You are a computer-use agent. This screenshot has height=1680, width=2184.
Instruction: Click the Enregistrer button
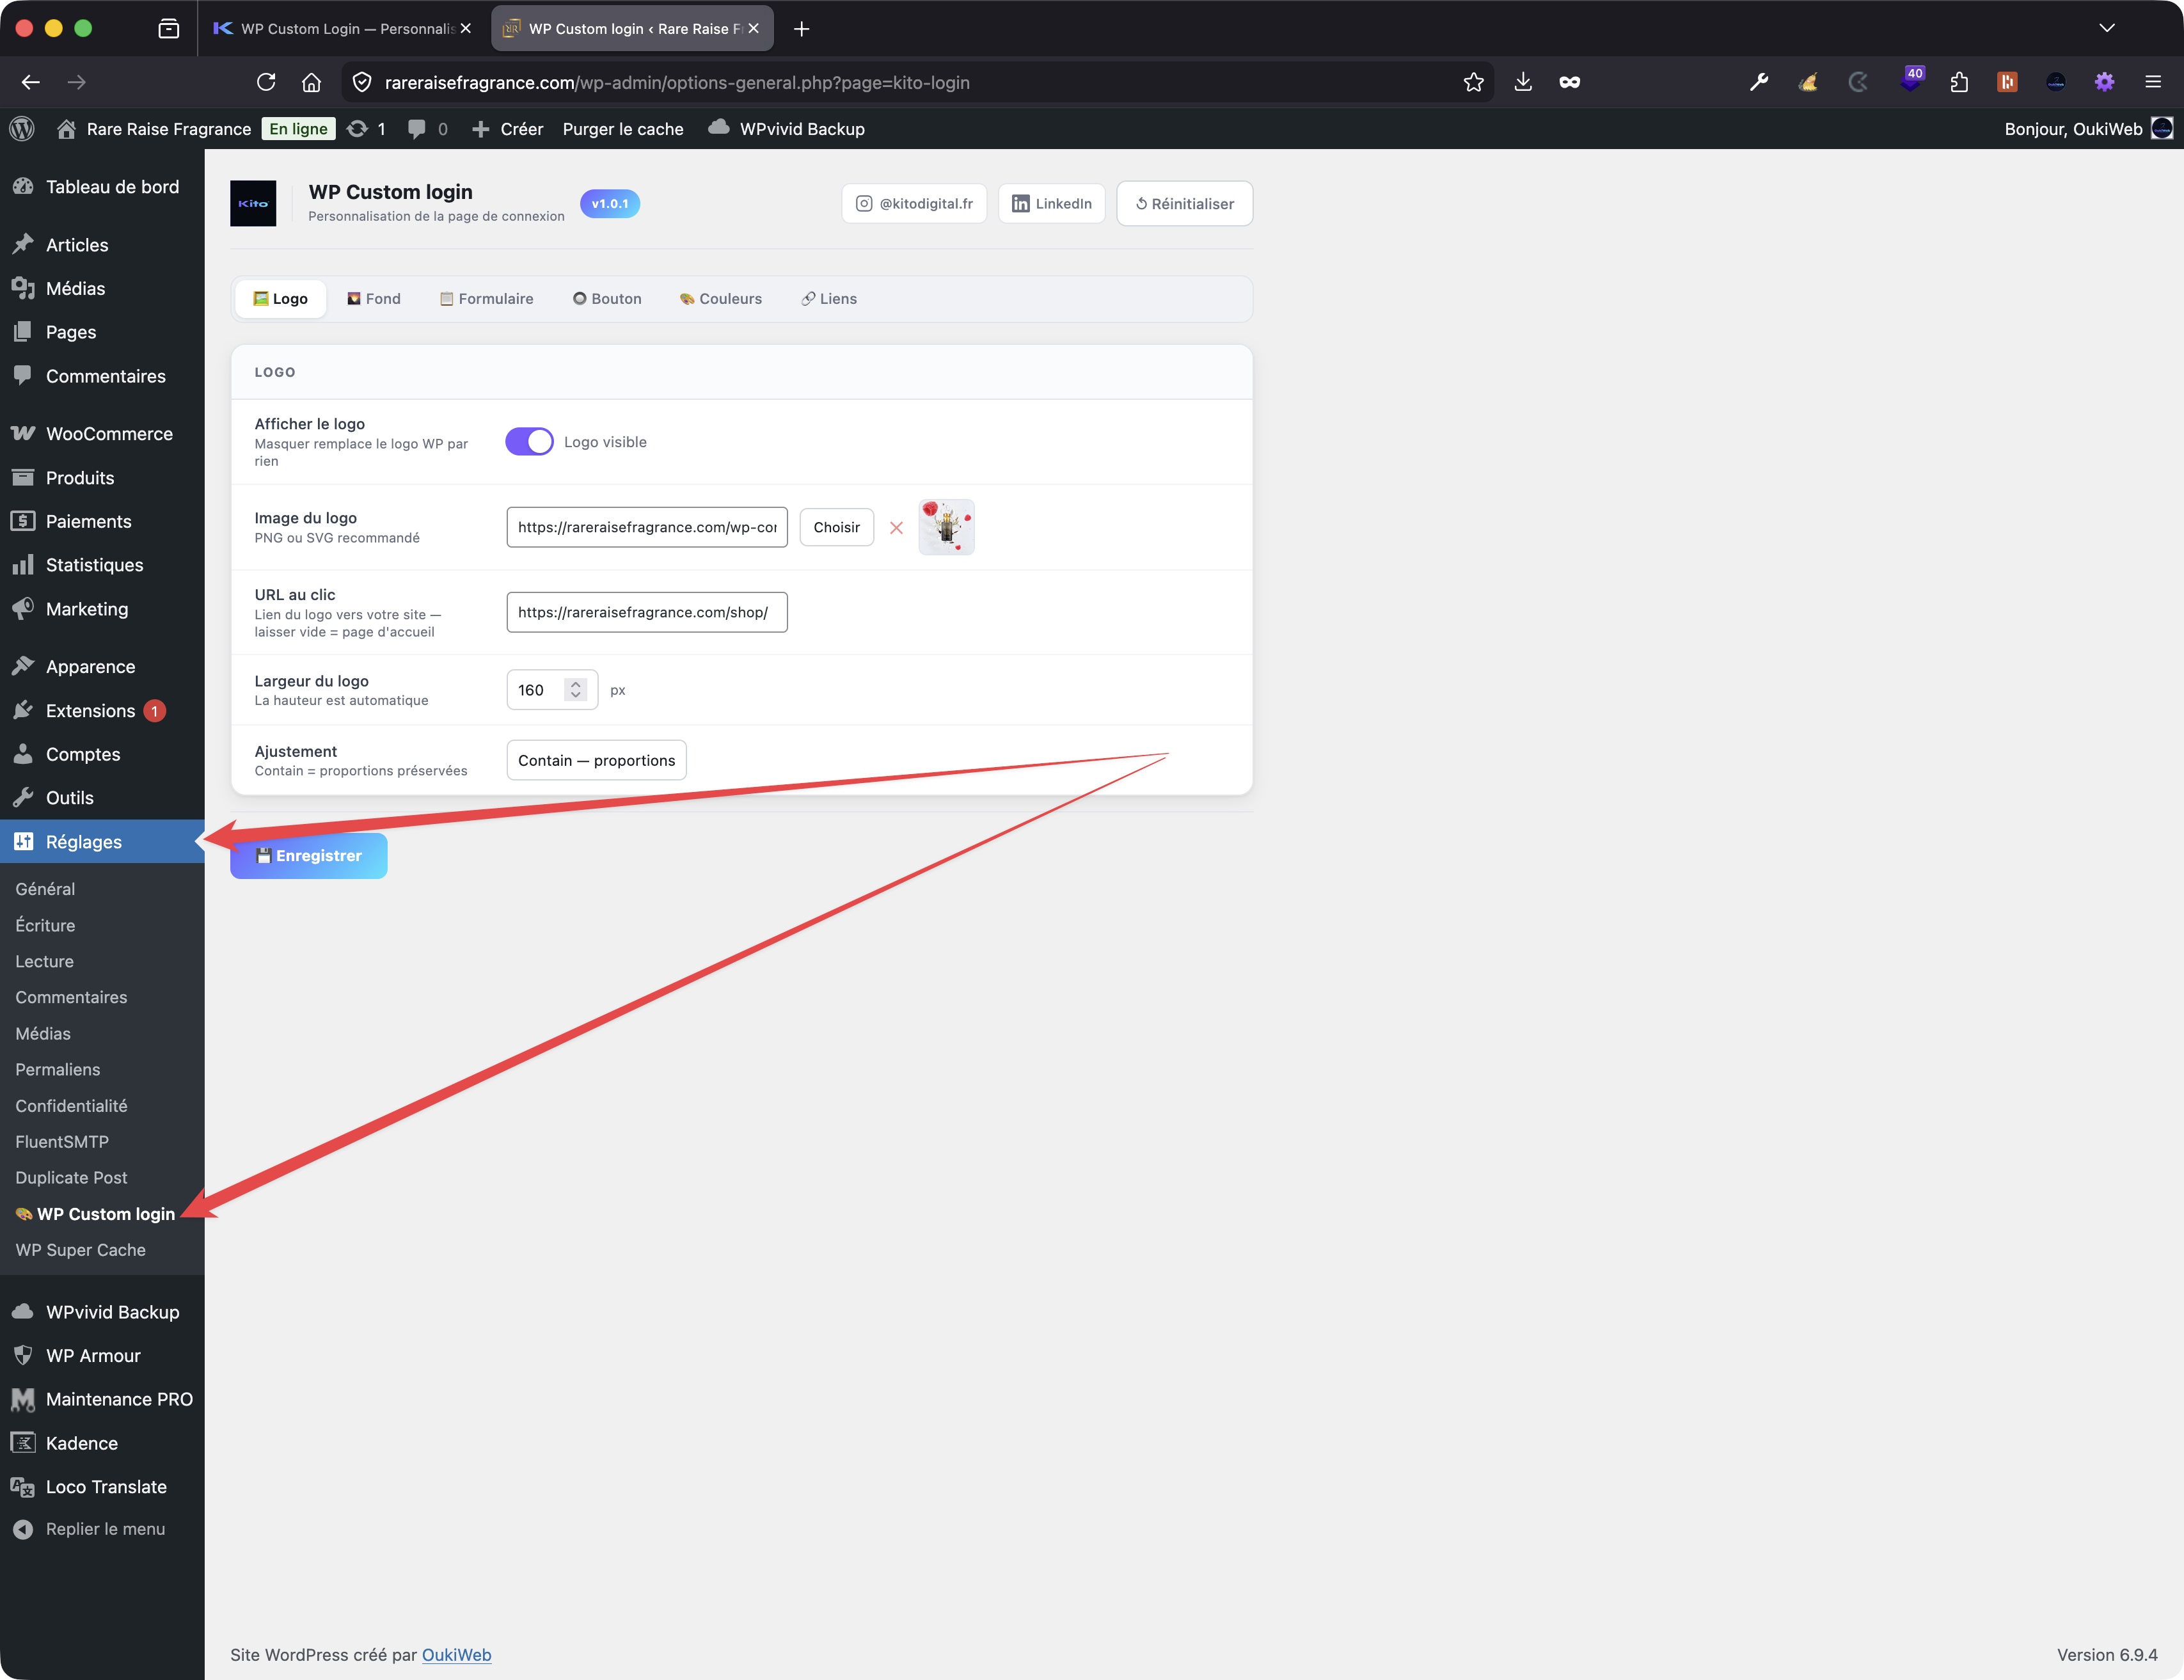coord(308,855)
